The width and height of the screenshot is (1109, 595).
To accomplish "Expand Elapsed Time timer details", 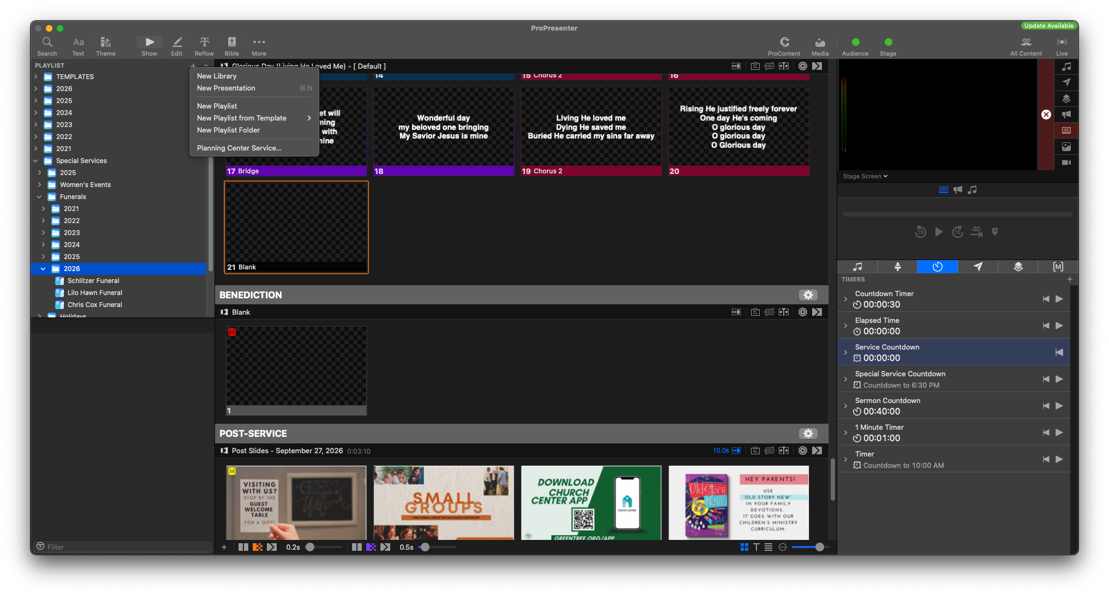I will pyautogui.click(x=845, y=326).
